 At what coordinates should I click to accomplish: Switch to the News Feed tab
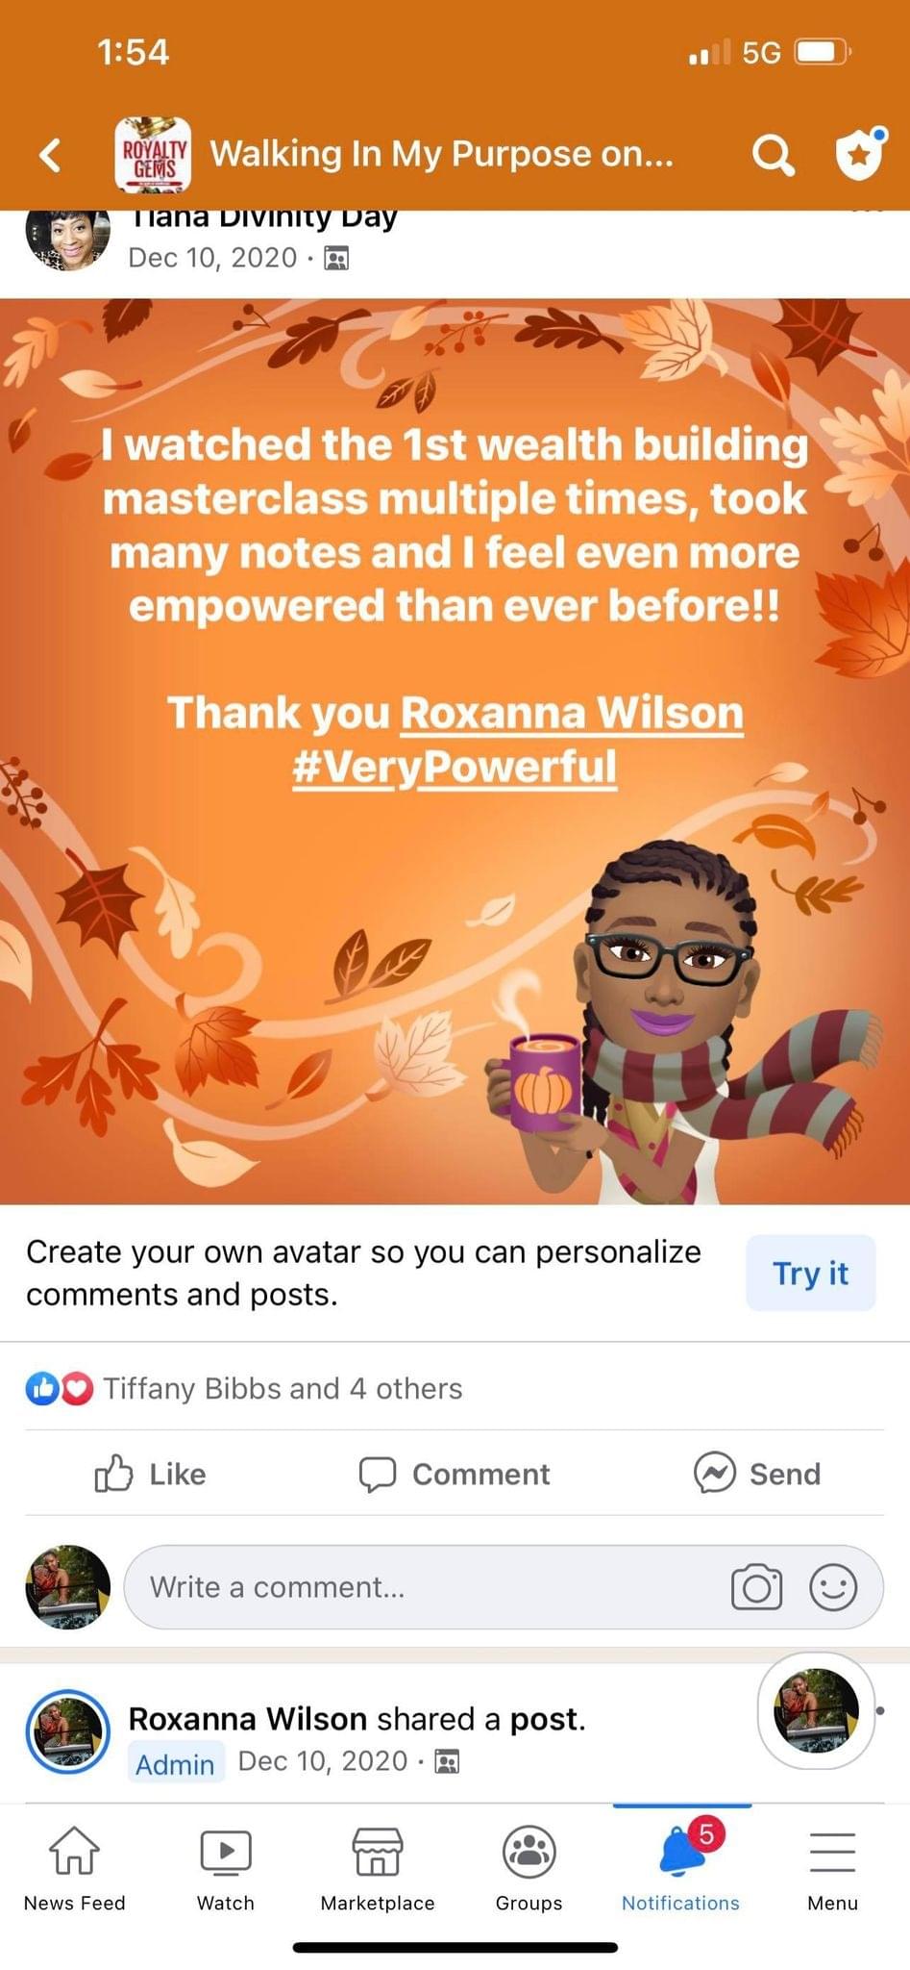coord(75,1869)
